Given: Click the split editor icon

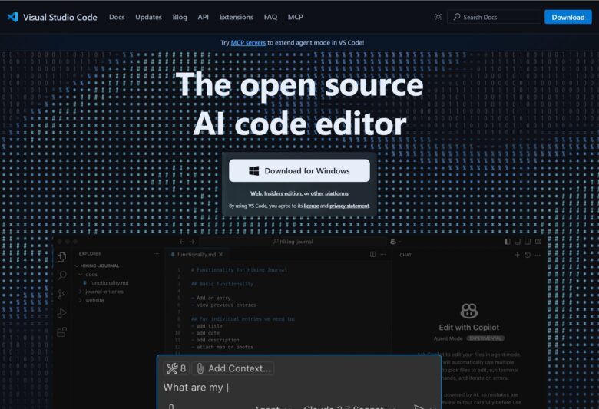Looking at the screenshot, I should (x=373, y=254).
